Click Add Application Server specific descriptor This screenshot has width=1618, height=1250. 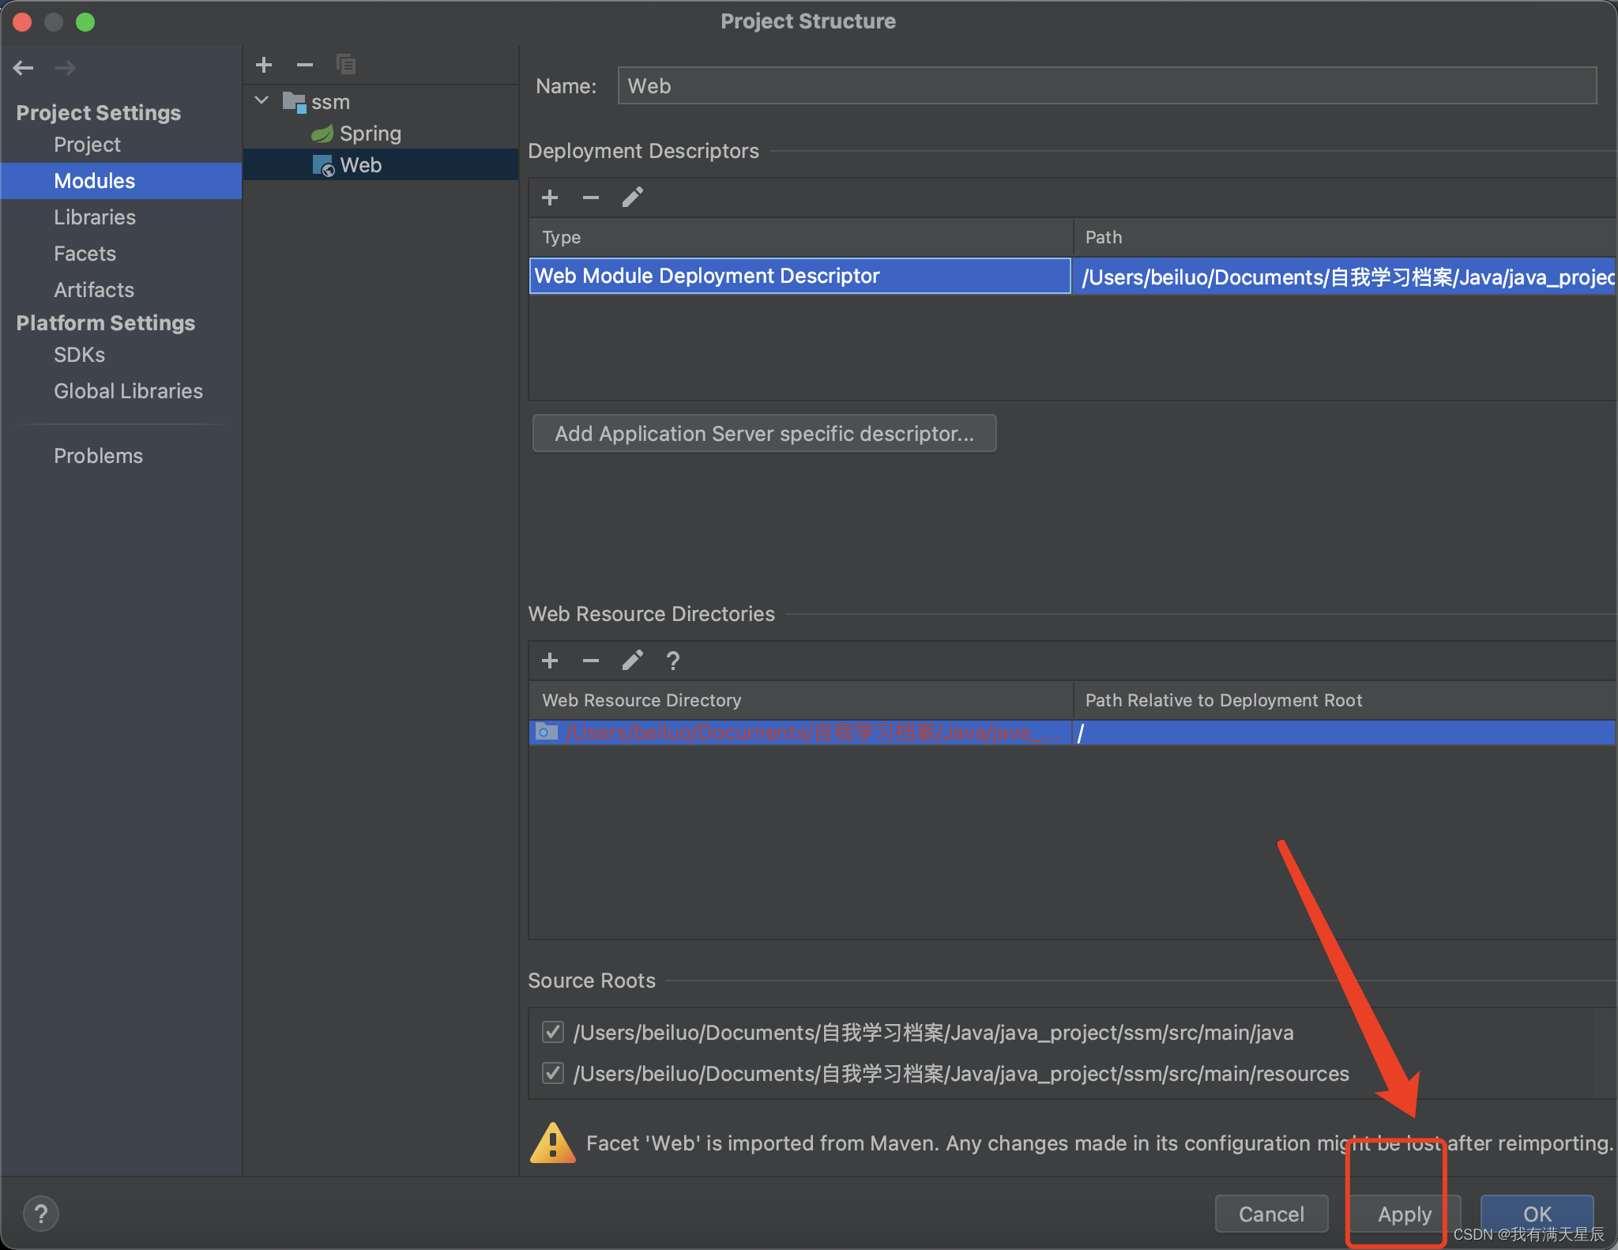pyautogui.click(x=764, y=434)
